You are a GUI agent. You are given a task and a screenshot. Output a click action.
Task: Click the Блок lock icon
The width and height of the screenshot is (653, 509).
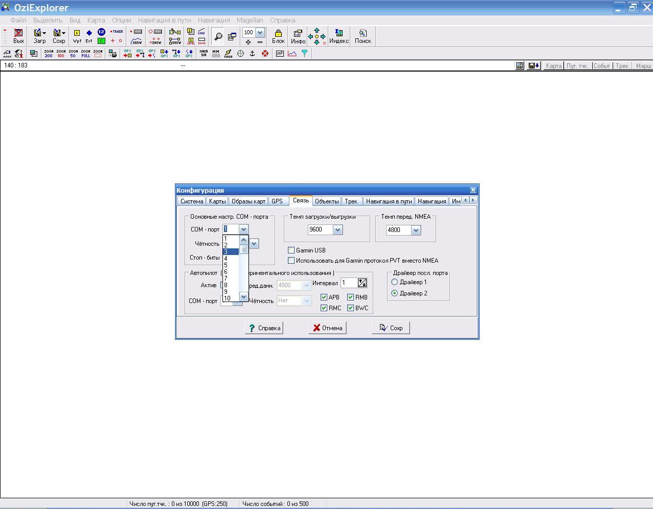point(278,36)
